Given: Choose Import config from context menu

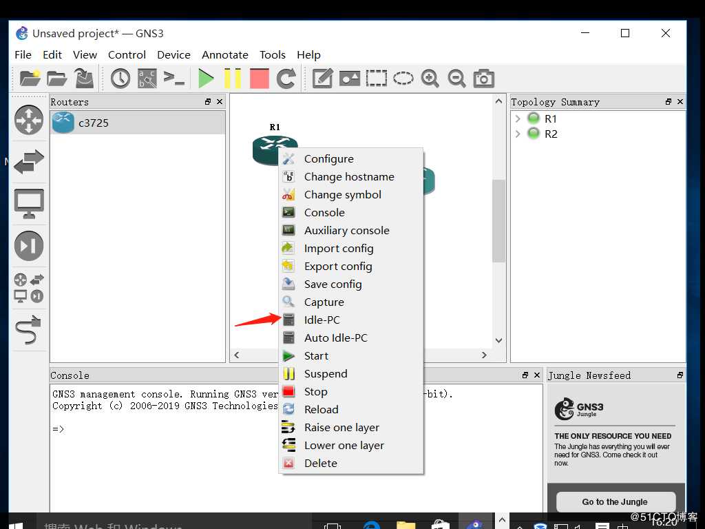Looking at the screenshot, I should [351, 248].
